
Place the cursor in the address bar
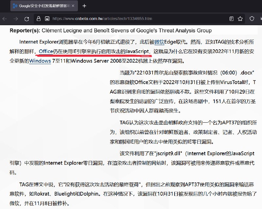click(131, 19)
